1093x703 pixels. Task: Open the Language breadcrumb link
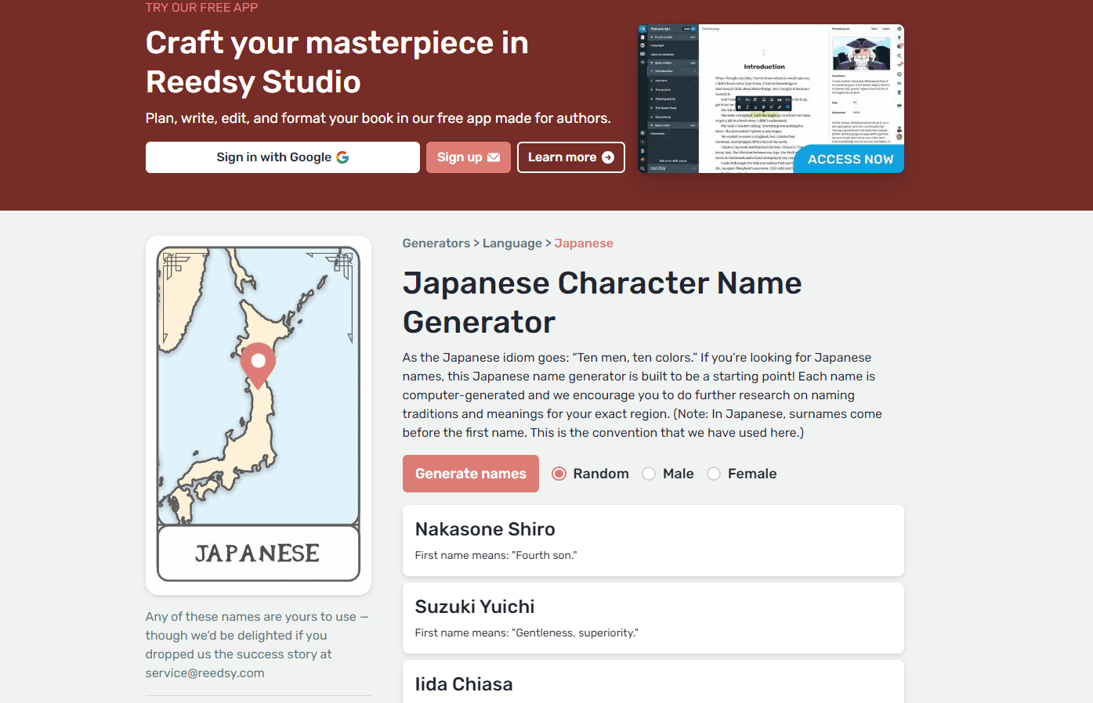point(512,243)
